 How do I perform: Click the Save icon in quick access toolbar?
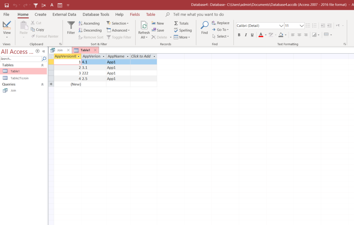[x=6, y=5]
